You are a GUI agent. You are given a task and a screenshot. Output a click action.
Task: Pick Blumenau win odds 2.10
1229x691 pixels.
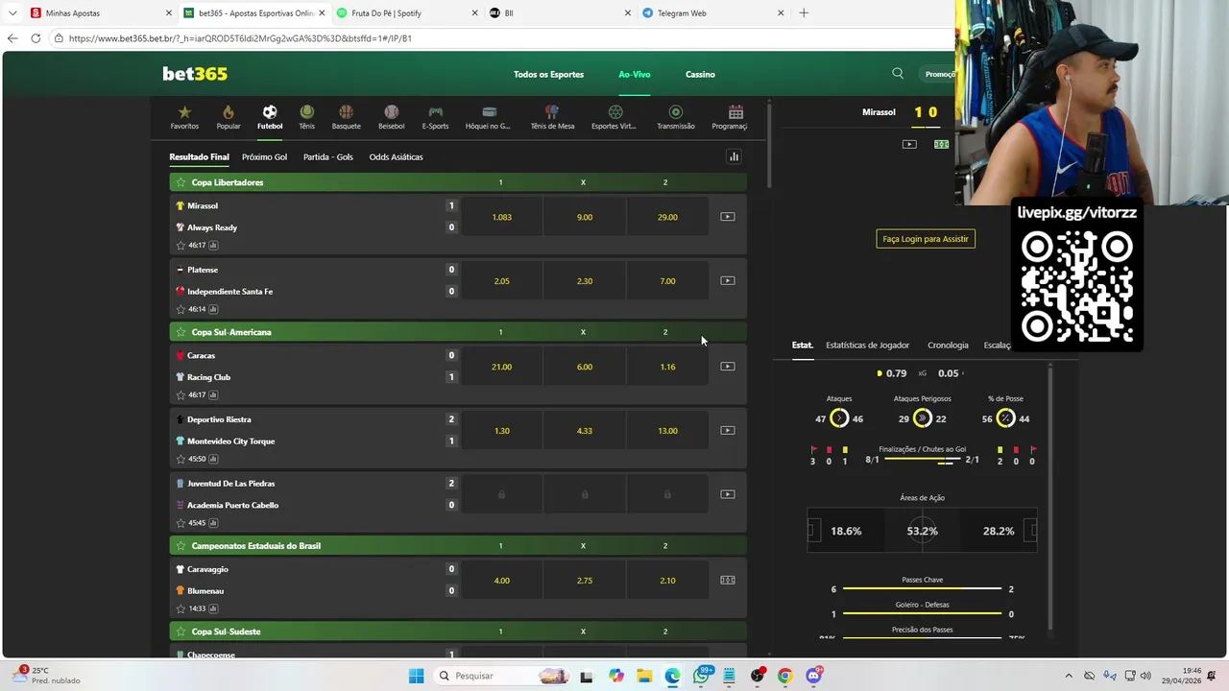(667, 581)
